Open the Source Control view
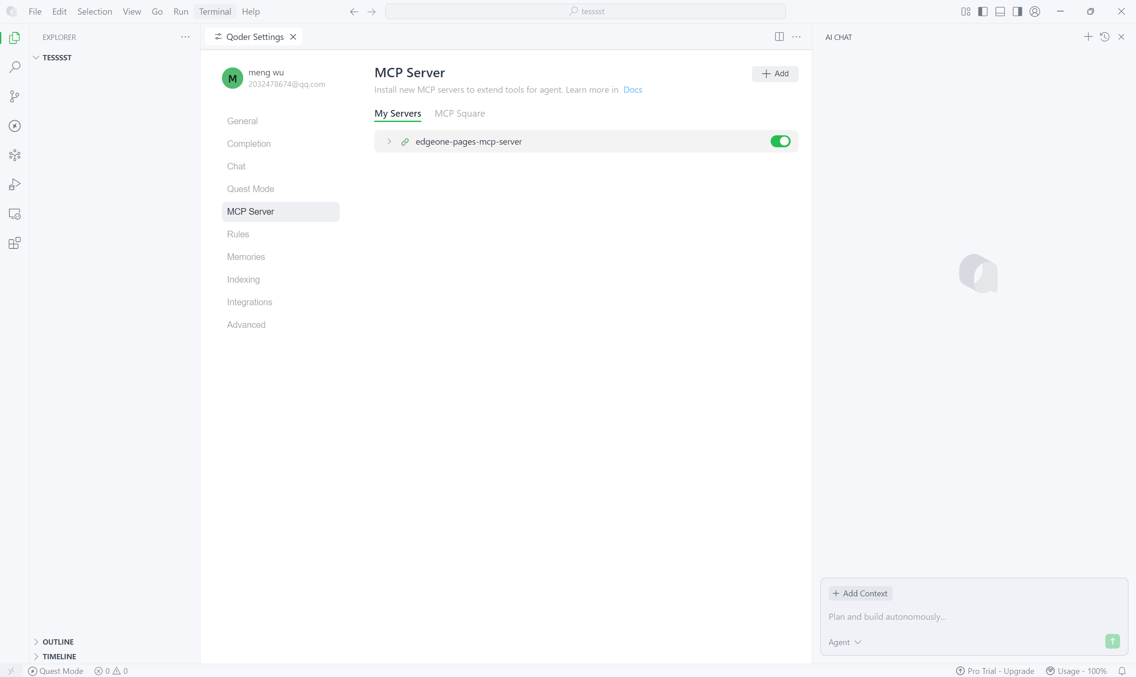The height and width of the screenshot is (677, 1136). pyautogui.click(x=15, y=96)
